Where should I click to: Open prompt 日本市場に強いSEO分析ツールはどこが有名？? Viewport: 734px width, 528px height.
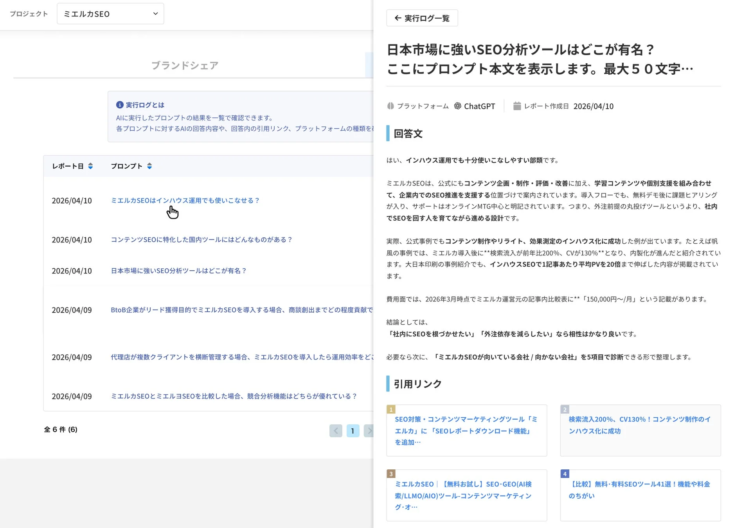(x=178, y=270)
